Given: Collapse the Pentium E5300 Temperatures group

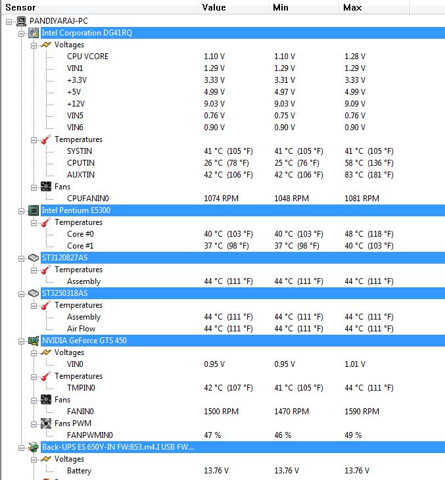Looking at the screenshot, I should (34, 223).
